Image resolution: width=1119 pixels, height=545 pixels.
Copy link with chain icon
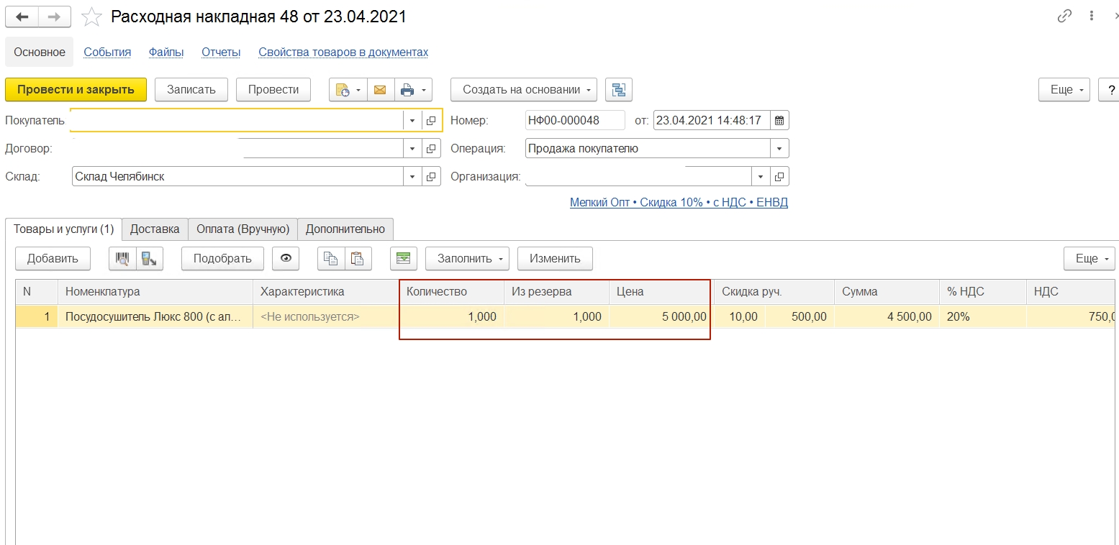coord(1064,17)
